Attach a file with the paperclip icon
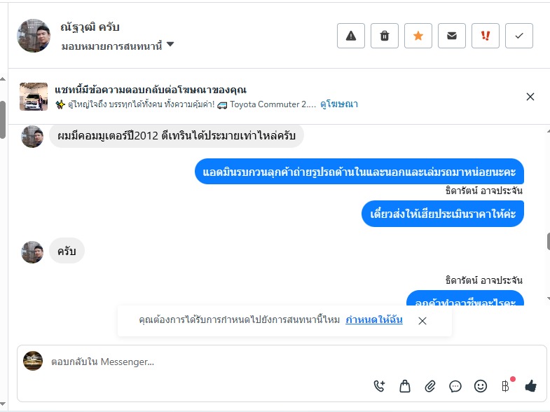This screenshot has width=550, height=412. 430,385
